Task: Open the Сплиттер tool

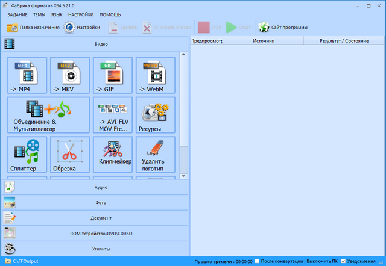Action: coord(27,155)
